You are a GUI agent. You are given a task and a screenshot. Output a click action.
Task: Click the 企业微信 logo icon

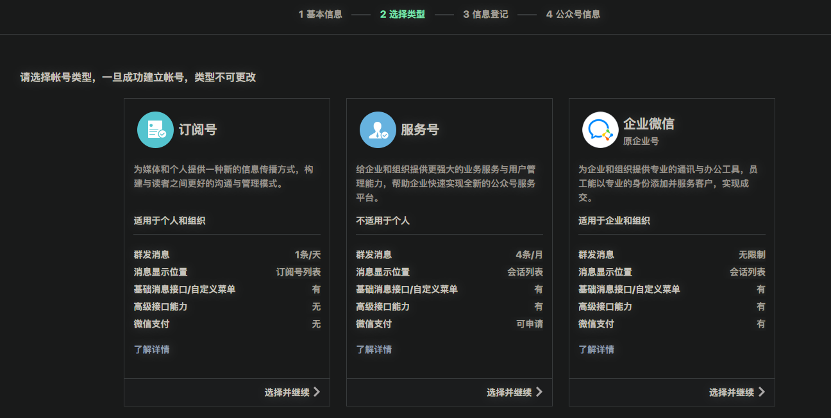(600, 130)
